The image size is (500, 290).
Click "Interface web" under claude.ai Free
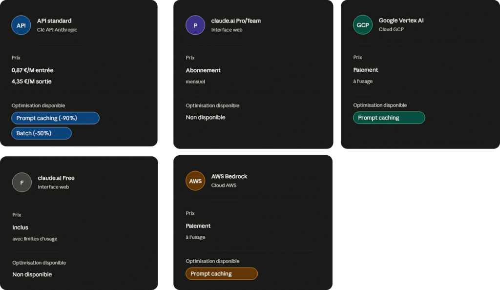click(53, 187)
